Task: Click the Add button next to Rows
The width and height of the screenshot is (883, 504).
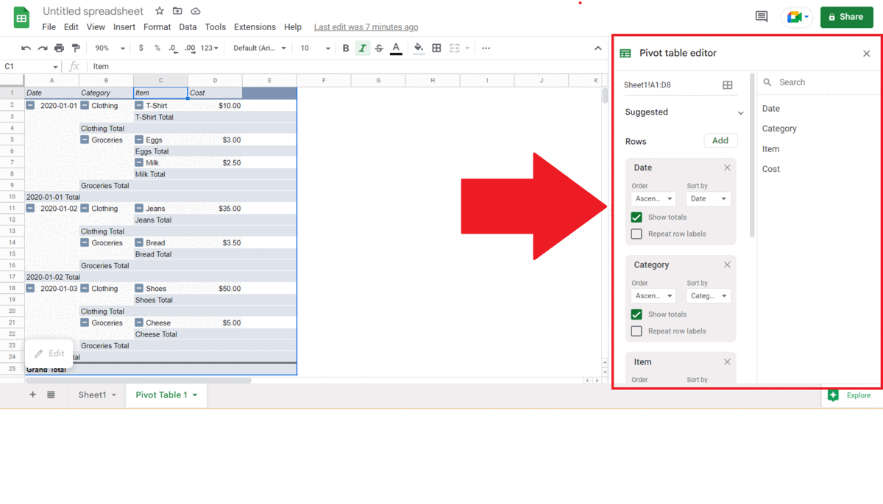Action: point(720,140)
